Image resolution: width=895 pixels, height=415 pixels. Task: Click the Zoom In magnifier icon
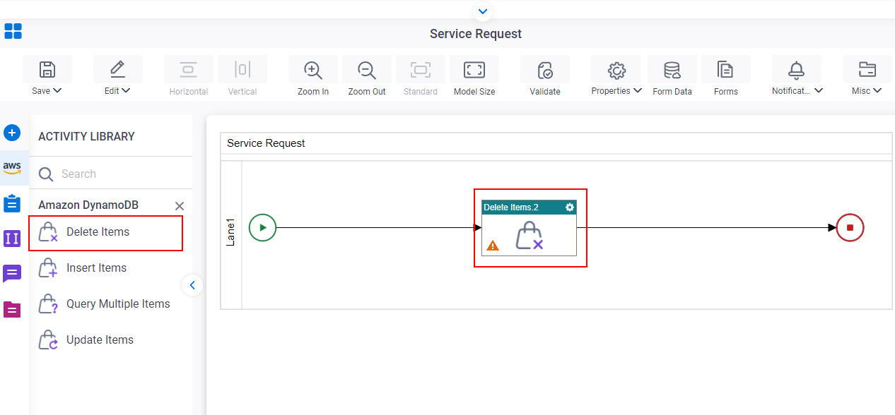[313, 69]
